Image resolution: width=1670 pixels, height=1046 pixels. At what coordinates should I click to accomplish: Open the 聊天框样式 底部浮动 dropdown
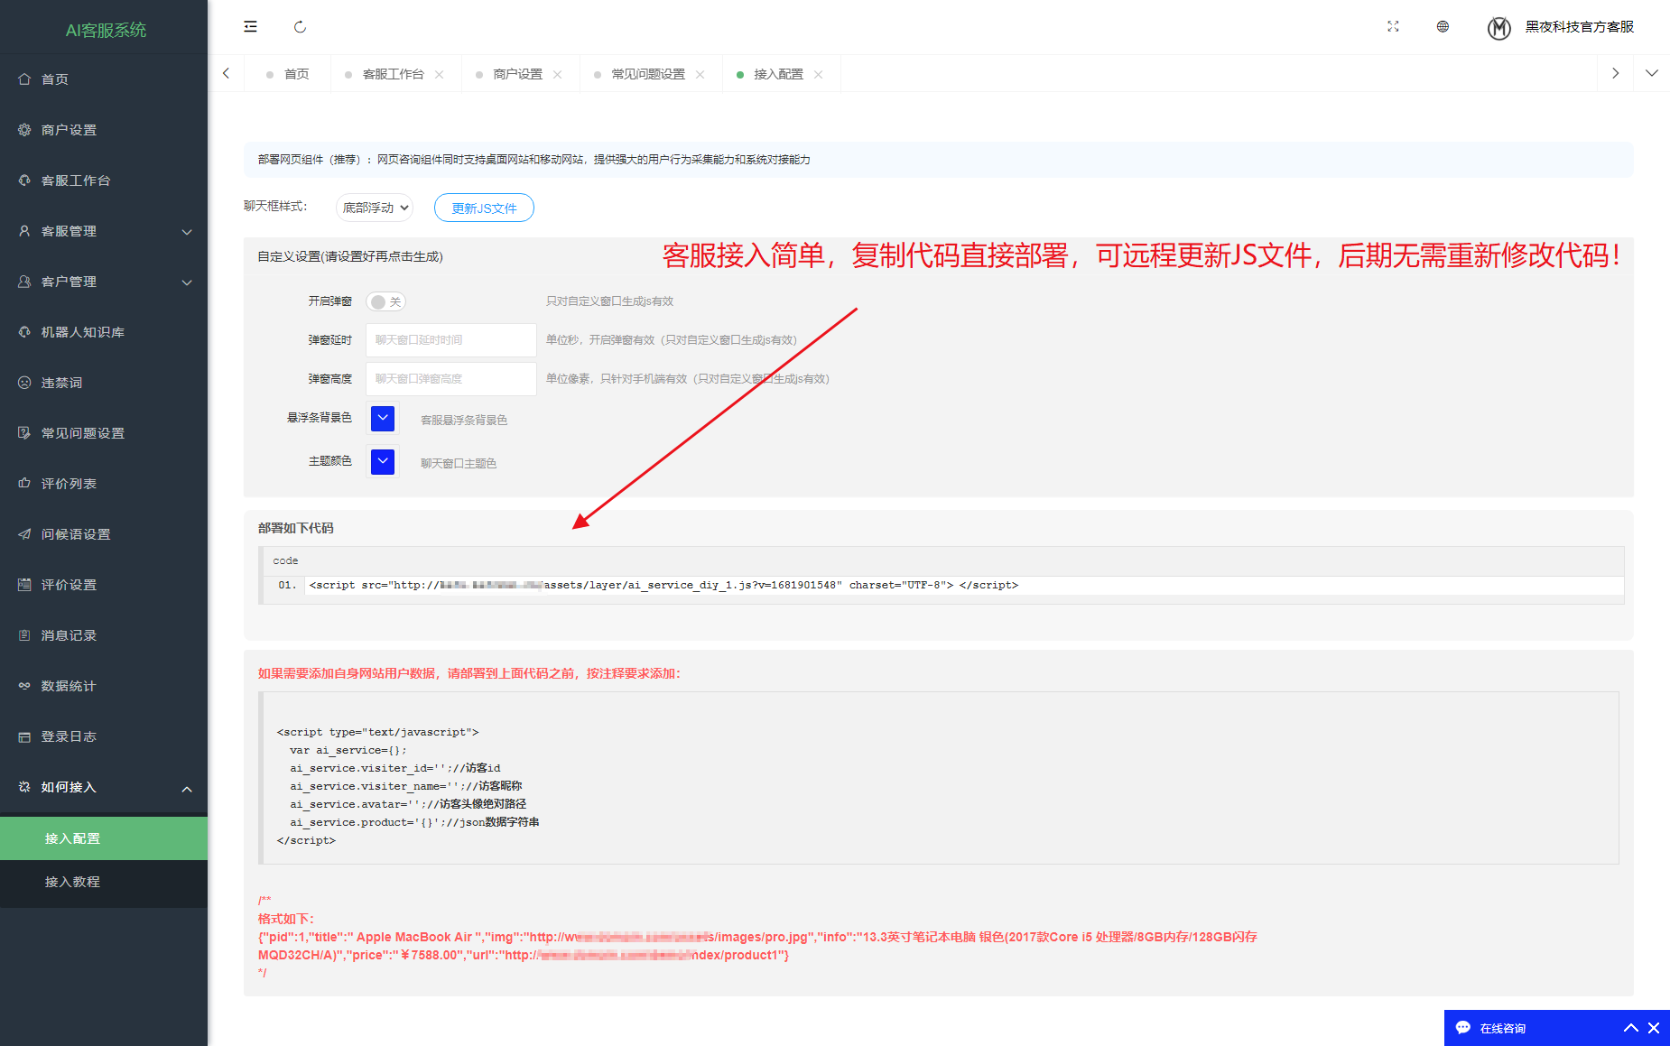tap(375, 208)
